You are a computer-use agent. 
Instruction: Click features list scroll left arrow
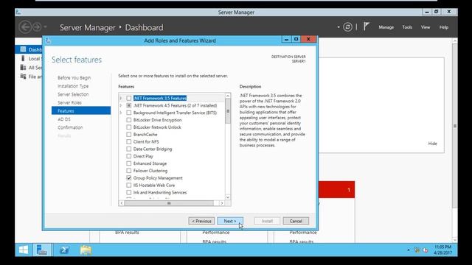click(121, 203)
